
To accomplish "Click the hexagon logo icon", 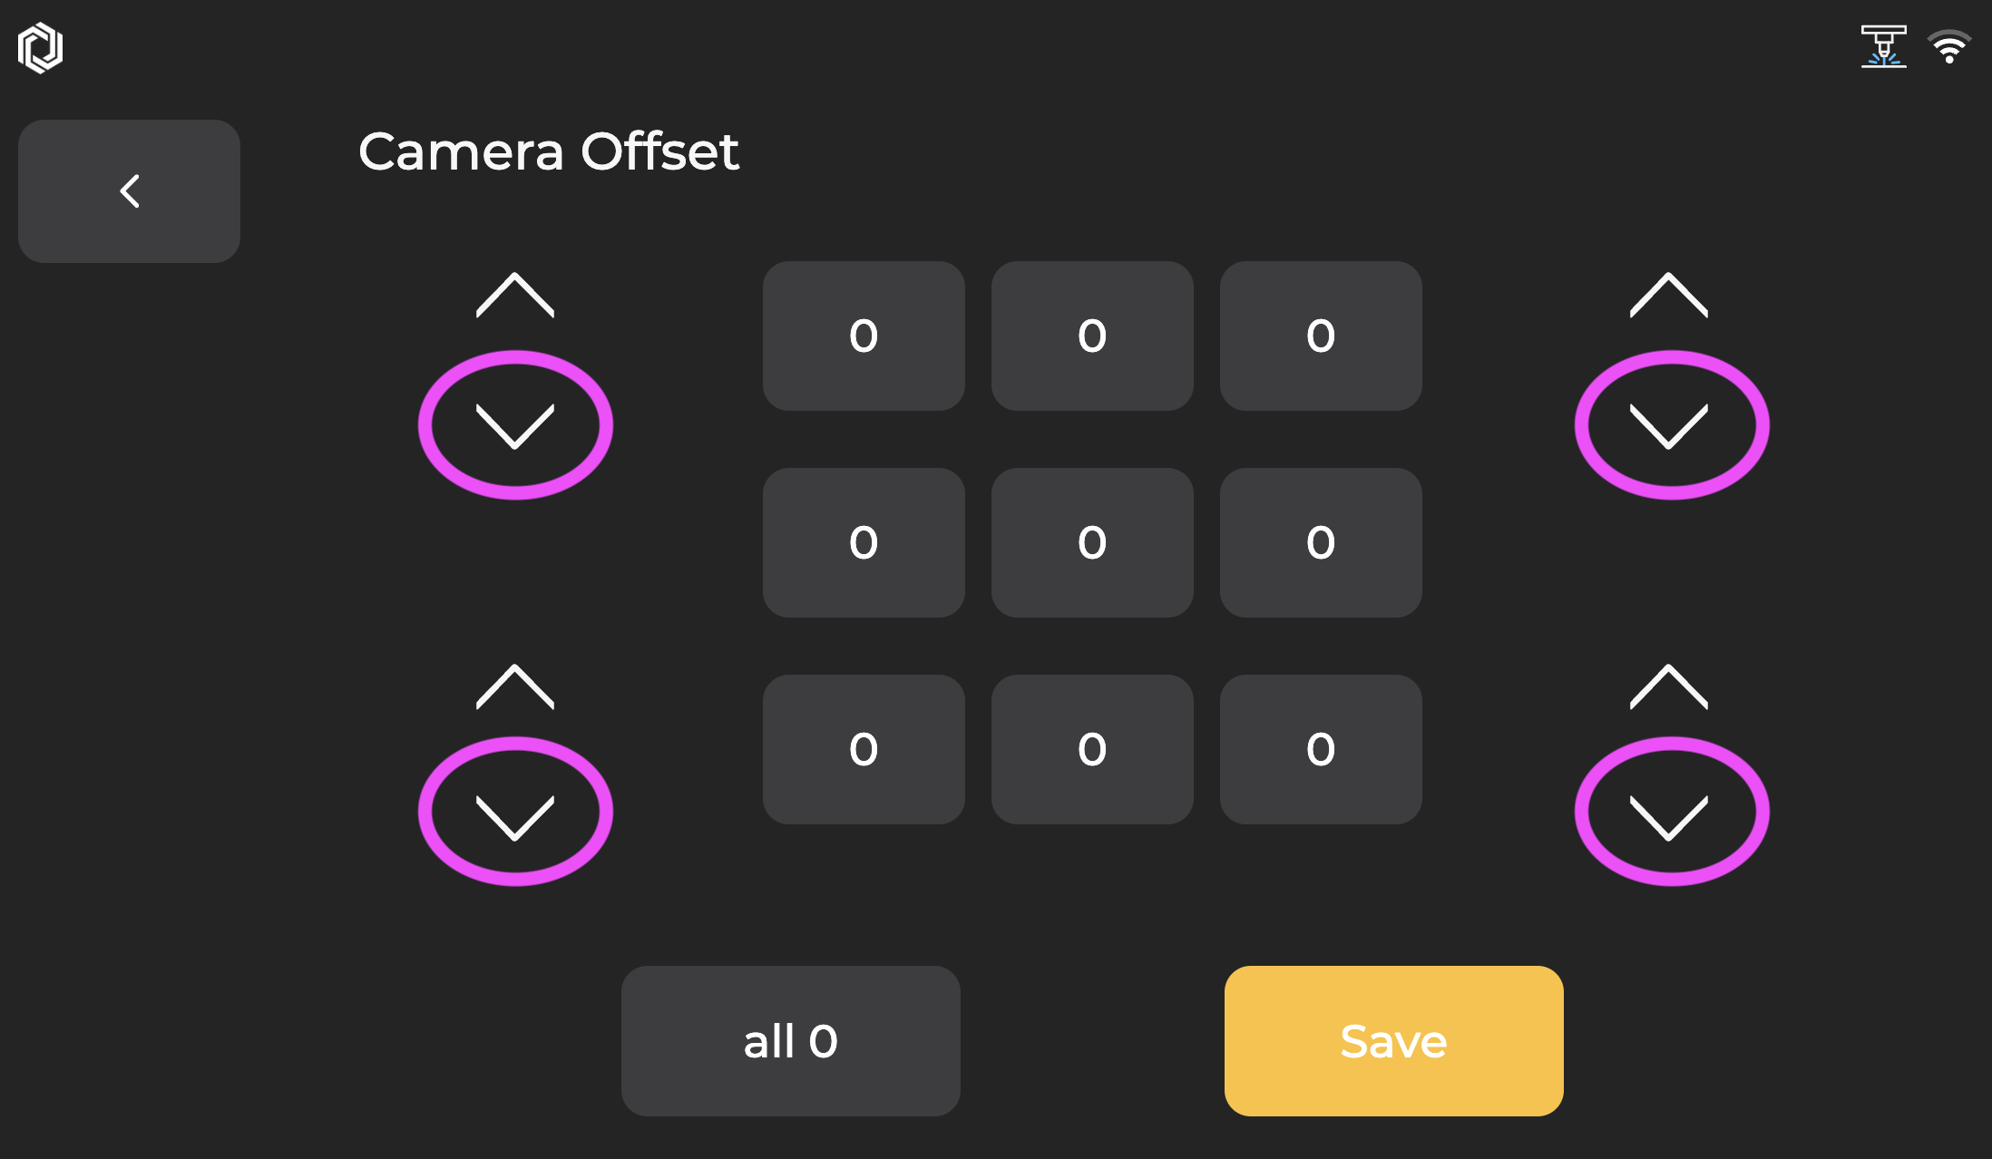I will pos(40,48).
